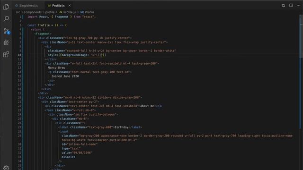Click the import React statement on line 1
This screenshot has width=303, height=170.
click(x=62, y=17)
